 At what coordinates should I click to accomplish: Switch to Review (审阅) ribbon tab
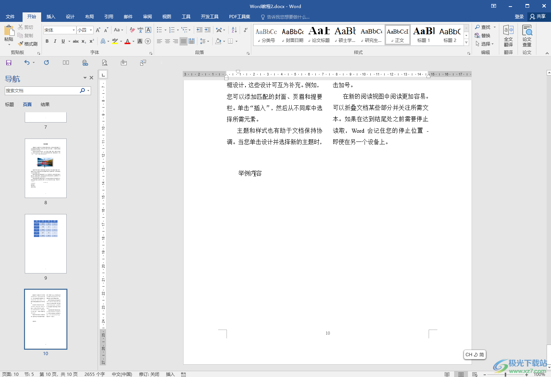147,17
